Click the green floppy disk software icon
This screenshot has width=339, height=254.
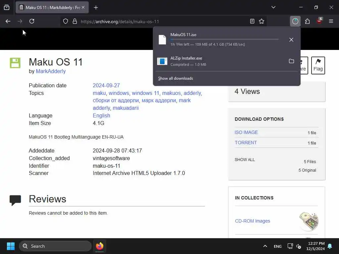15,63
